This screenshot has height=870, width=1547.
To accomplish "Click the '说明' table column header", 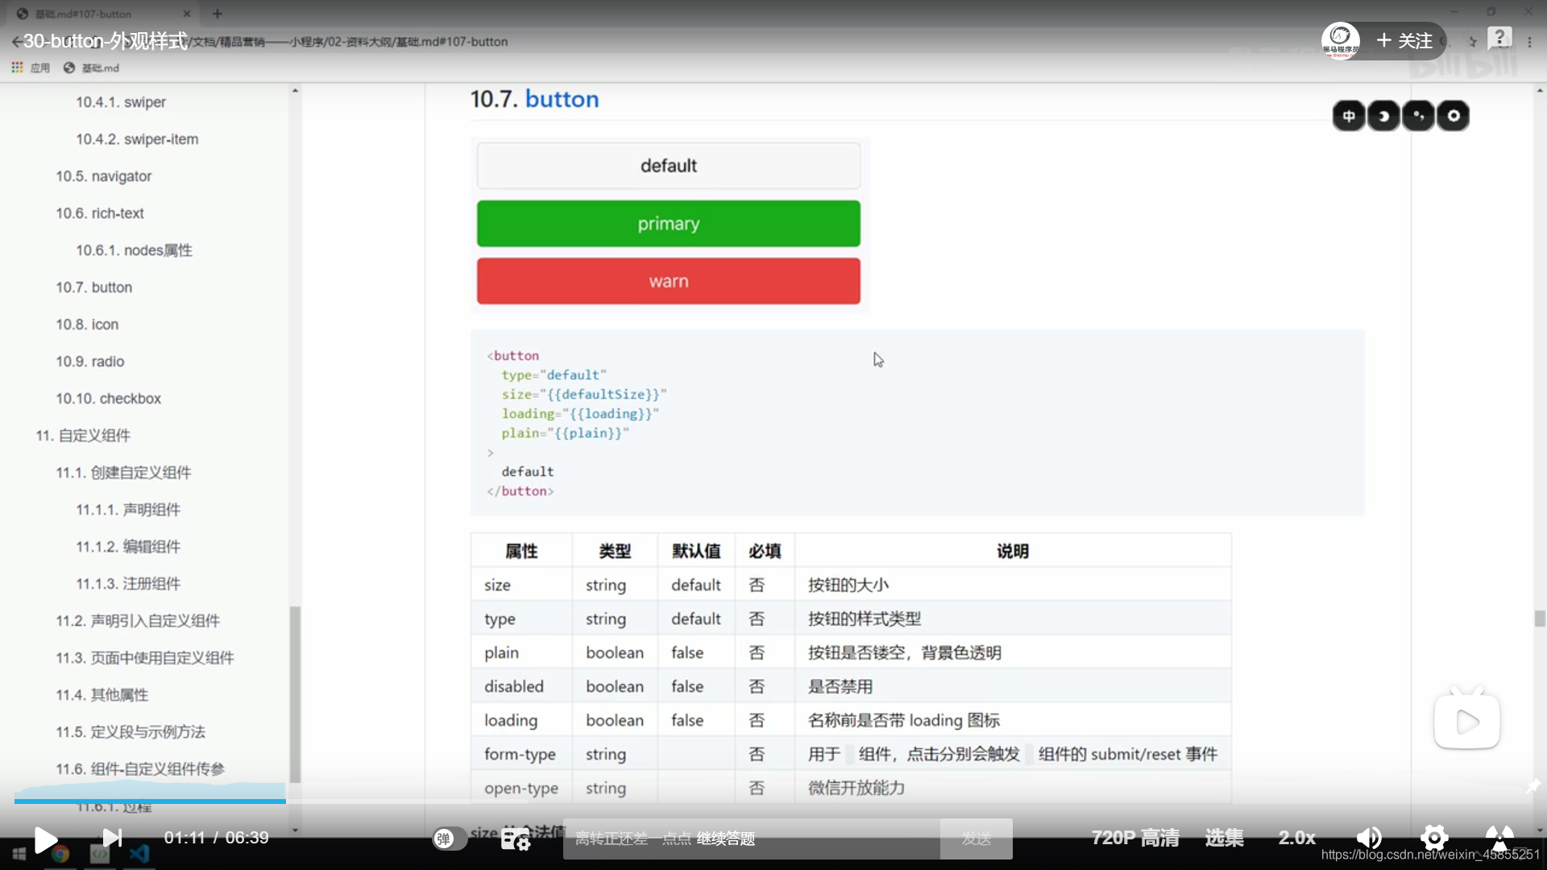I will [x=1012, y=551].
